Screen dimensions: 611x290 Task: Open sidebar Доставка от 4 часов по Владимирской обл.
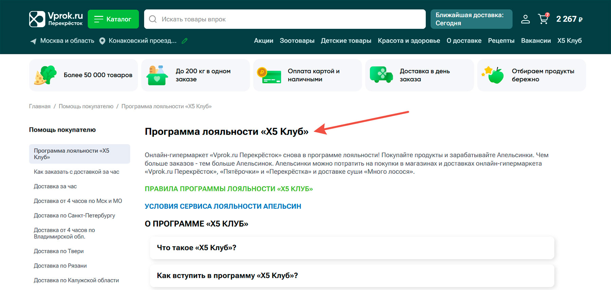[x=64, y=233]
